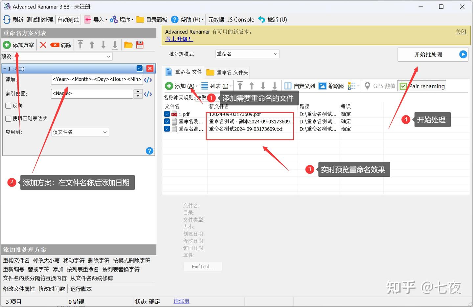This screenshot has height=307, width=473.
Task: Dismiss the update notice with 关闭
Action: click(x=461, y=32)
